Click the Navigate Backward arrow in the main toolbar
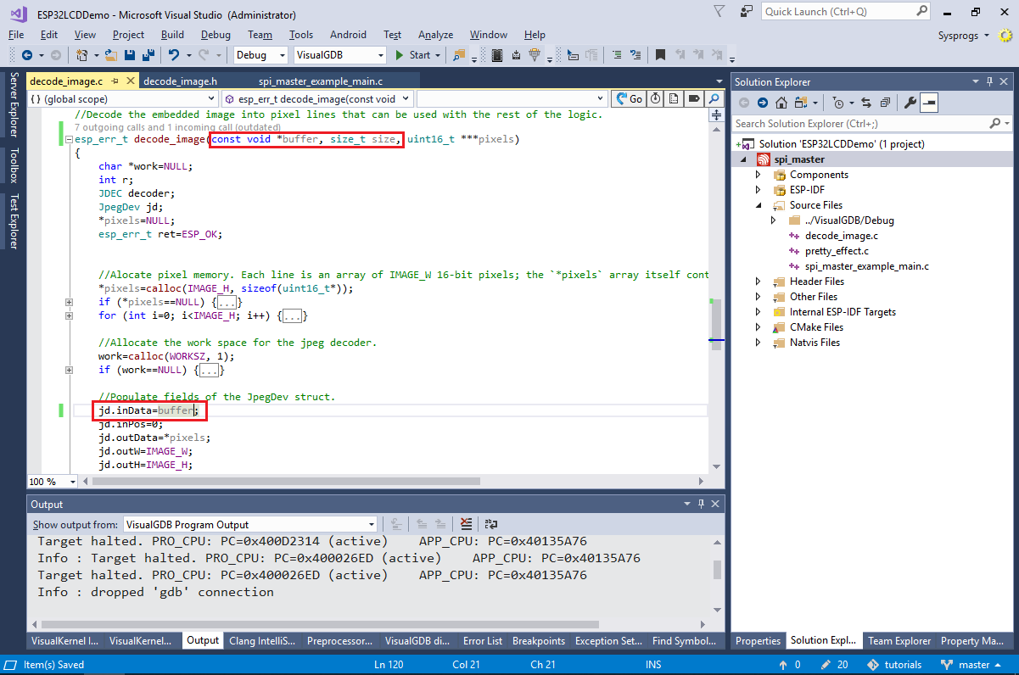Viewport: 1019px width, 675px height. click(x=27, y=55)
